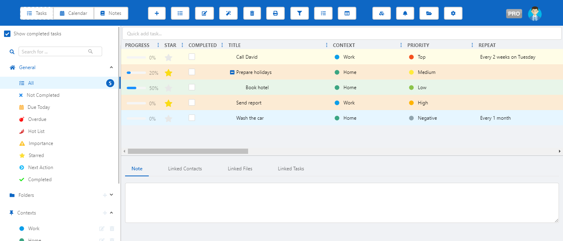Click the open folder toolbar icon
Viewport: 563px width, 241px height.
coord(429,13)
